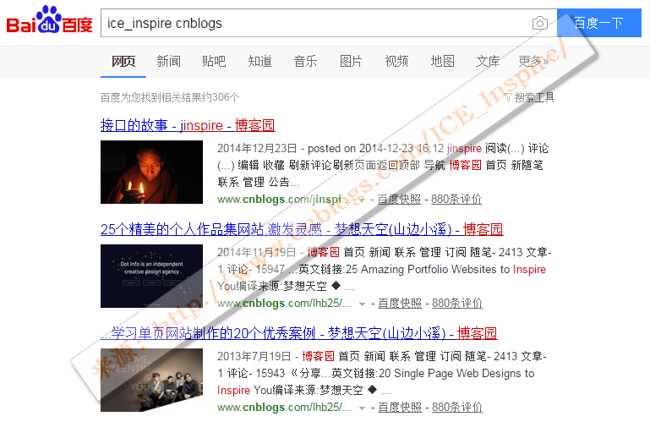
Task: Open URL www.cnblogs.com/jinspi...
Action: coord(284,200)
